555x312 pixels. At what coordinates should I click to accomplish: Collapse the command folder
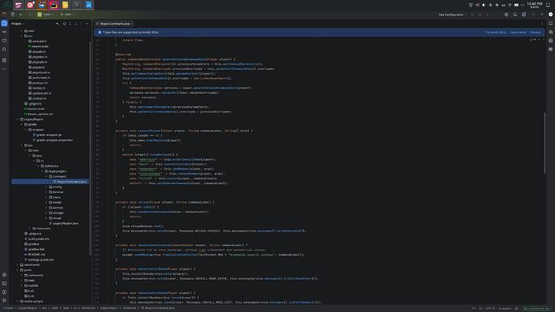point(47,176)
